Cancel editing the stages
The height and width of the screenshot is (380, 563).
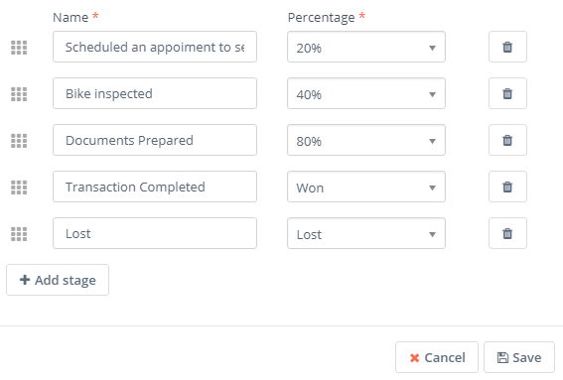437,357
